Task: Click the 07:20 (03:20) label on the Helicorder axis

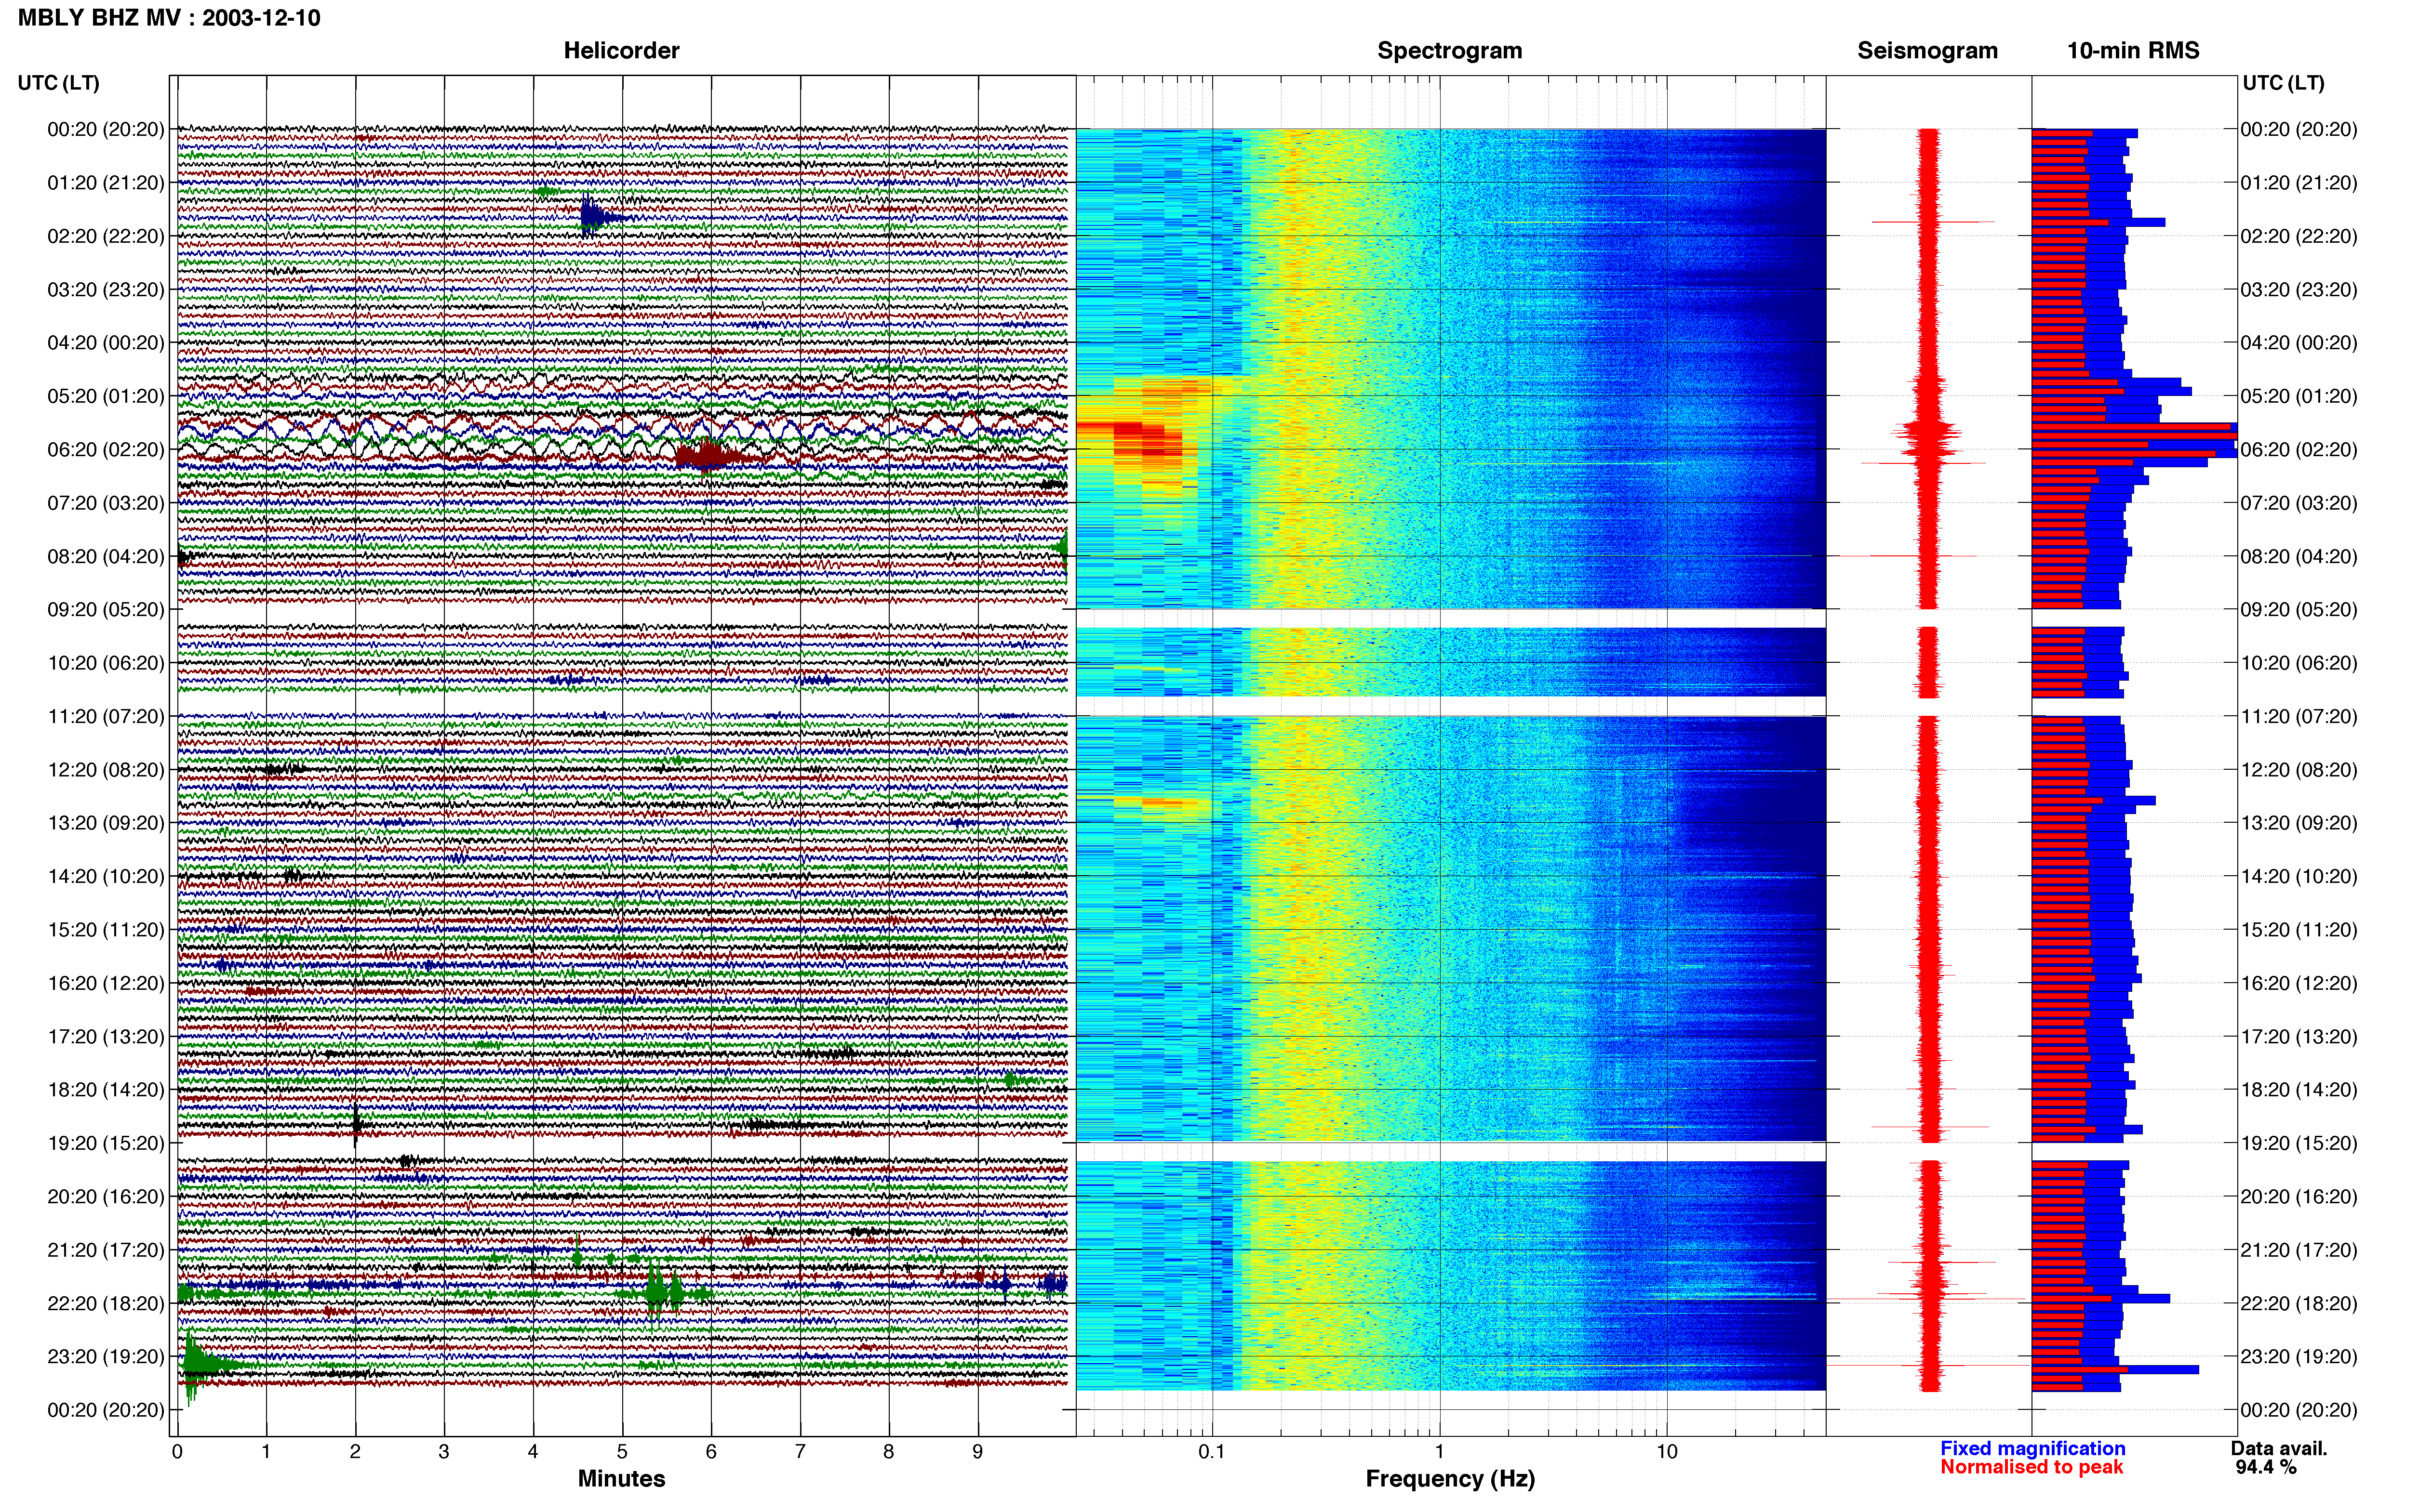Action: click(x=106, y=503)
